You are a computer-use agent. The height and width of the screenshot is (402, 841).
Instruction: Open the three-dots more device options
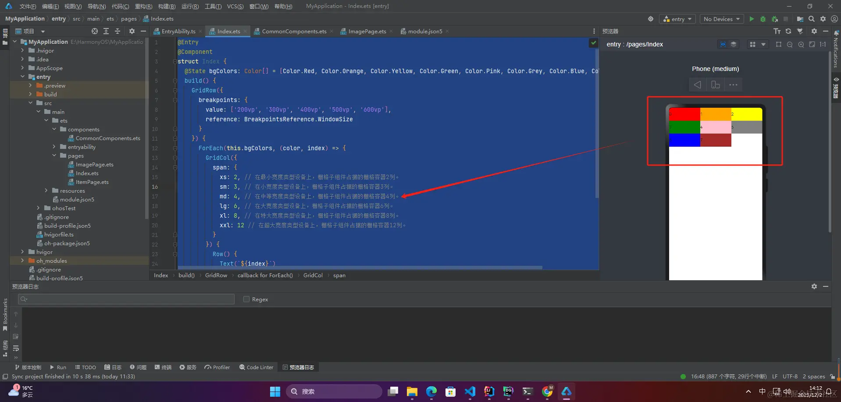(x=733, y=85)
